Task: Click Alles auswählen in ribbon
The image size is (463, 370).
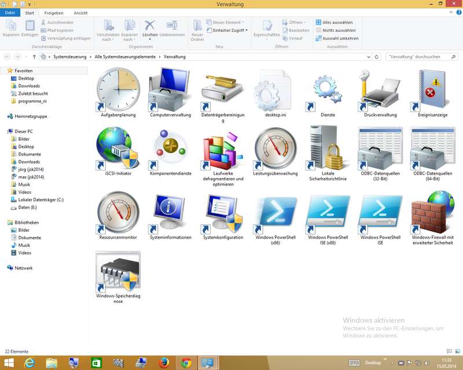Action: [336, 22]
